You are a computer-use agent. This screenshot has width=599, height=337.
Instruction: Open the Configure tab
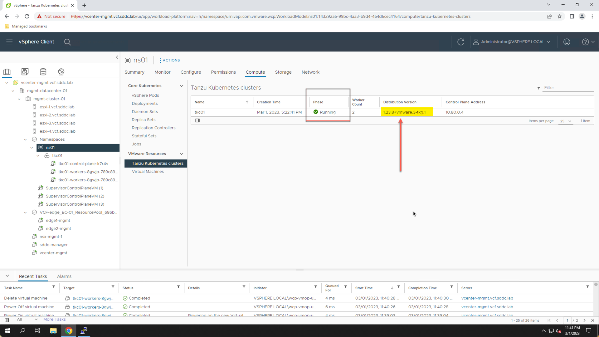(x=191, y=72)
